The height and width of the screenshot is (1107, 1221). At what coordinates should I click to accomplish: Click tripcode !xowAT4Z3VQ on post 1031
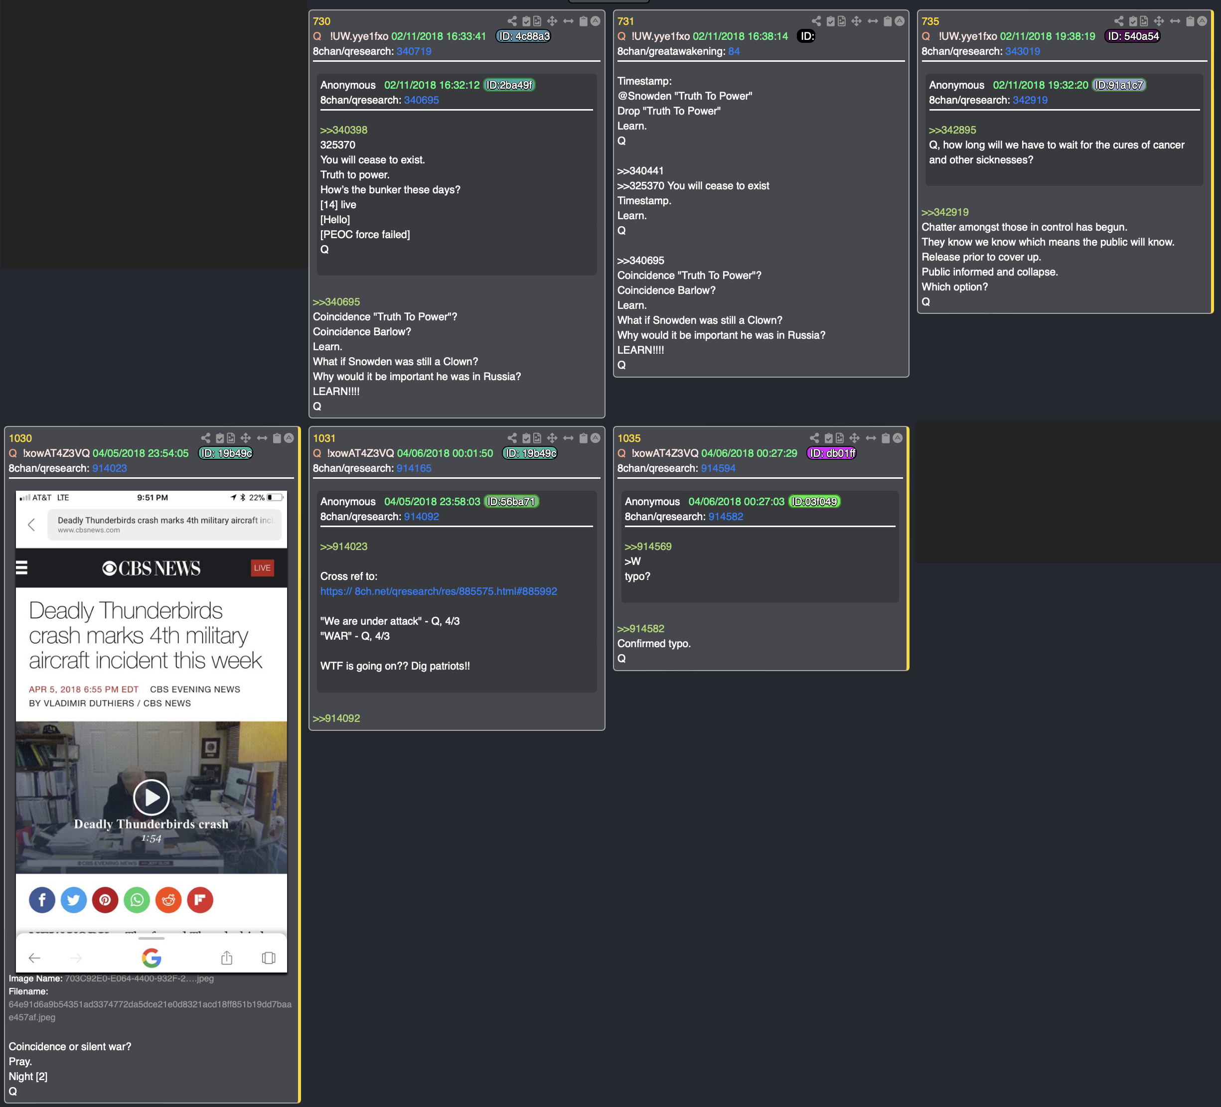click(360, 453)
